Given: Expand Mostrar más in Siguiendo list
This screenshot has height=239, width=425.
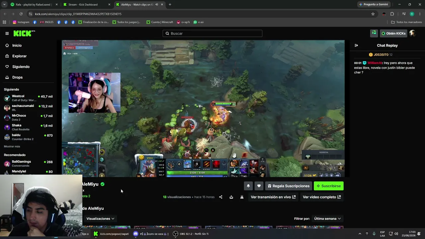Looking at the screenshot, I should point(12,146).
